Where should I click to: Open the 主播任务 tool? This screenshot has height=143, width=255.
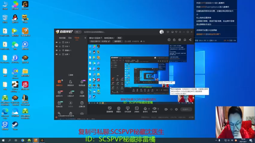click(82, 104)
